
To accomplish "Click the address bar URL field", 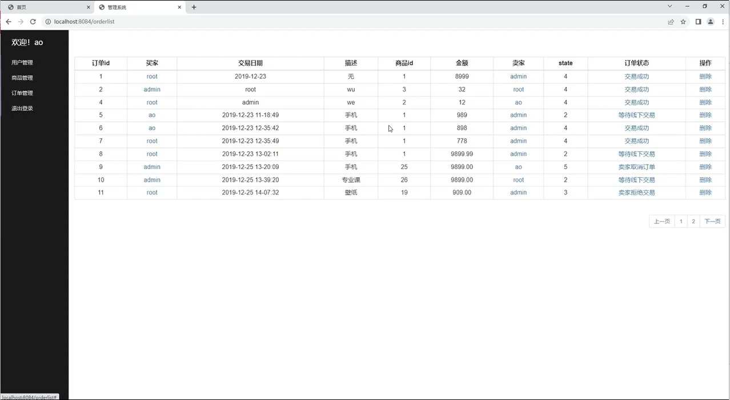I will coord(354,22).
